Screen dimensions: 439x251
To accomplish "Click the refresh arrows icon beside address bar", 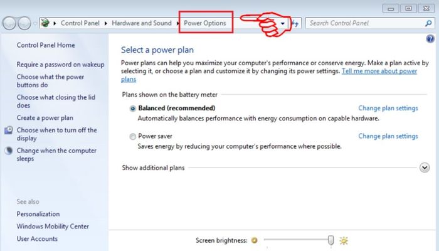I will coord(295,23).
